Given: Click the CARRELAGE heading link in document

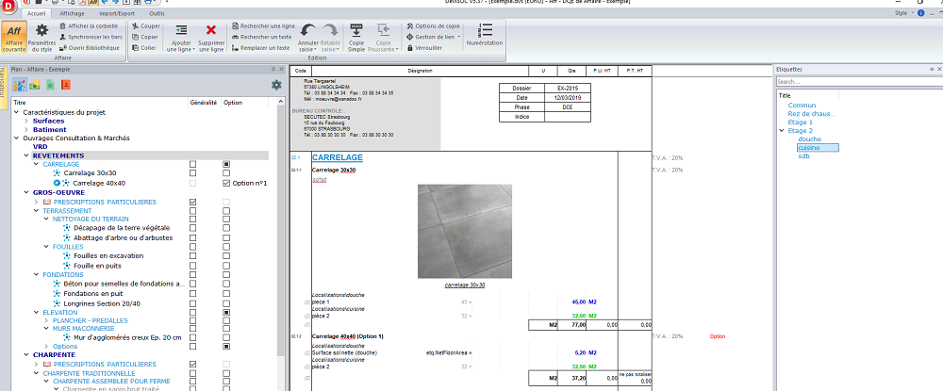Looking at the screenshot, I should click(338, 158).
